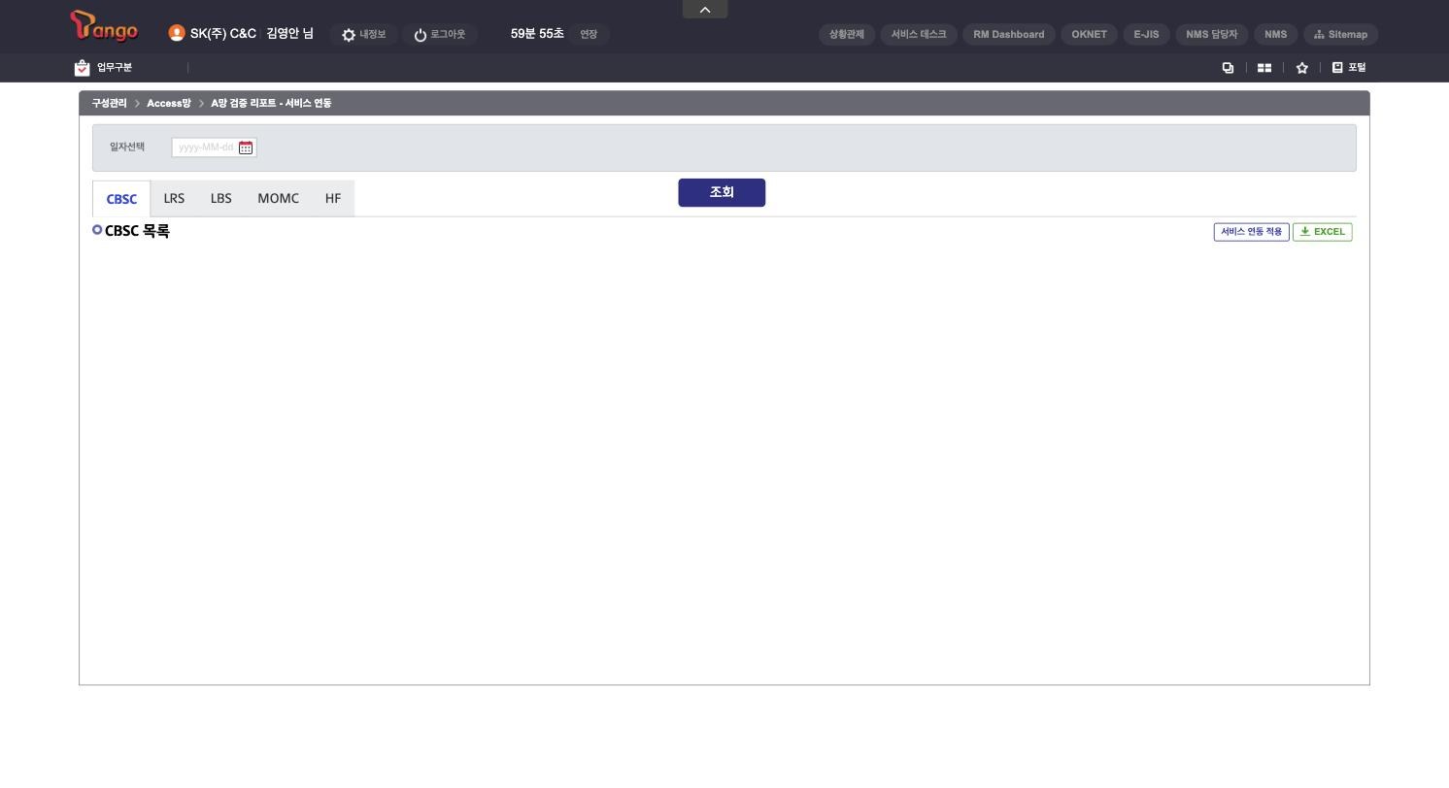Viewport: 1449px width, 788px height.
Task: Click the CBSC 목록 heading
Action: click(137, 231)
